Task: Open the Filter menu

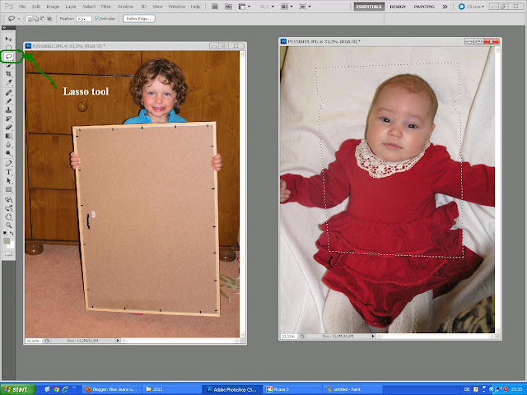Action: click(x=106, y=7)
